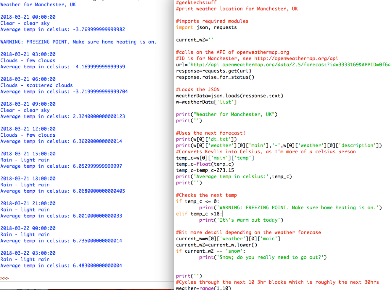Click the 'Snow; do you really need' print statement

click(x=263, y=257)
